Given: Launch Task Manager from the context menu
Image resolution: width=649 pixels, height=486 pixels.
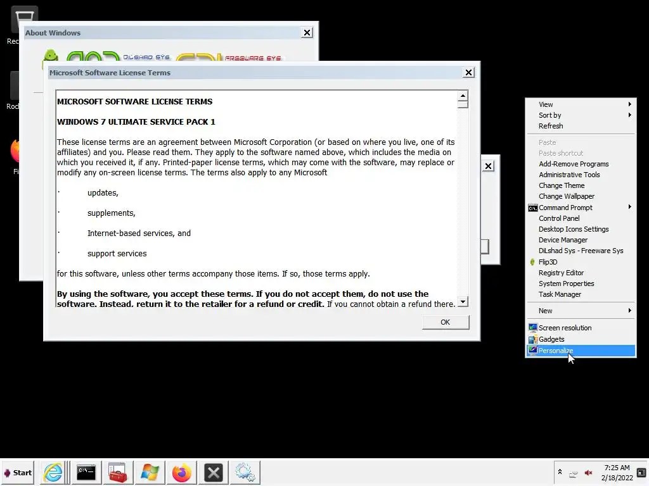Looking at the screenshot, I should 581,294.
